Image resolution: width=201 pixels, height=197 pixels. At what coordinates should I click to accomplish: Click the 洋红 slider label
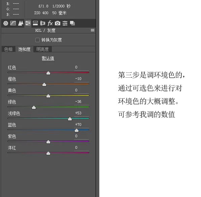pyautogui.click(x=12, y=148)
